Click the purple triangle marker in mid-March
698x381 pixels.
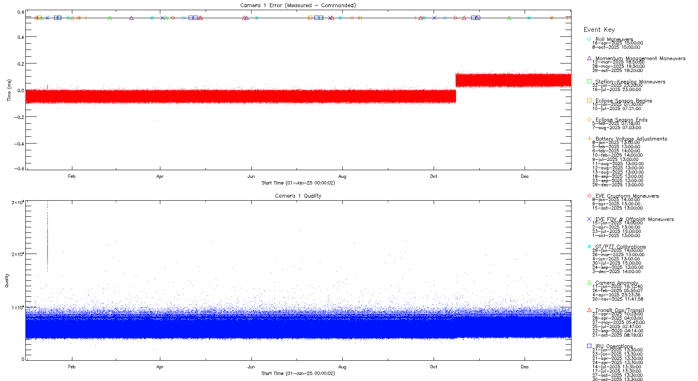pyautogui.click(x=132, y=18)
